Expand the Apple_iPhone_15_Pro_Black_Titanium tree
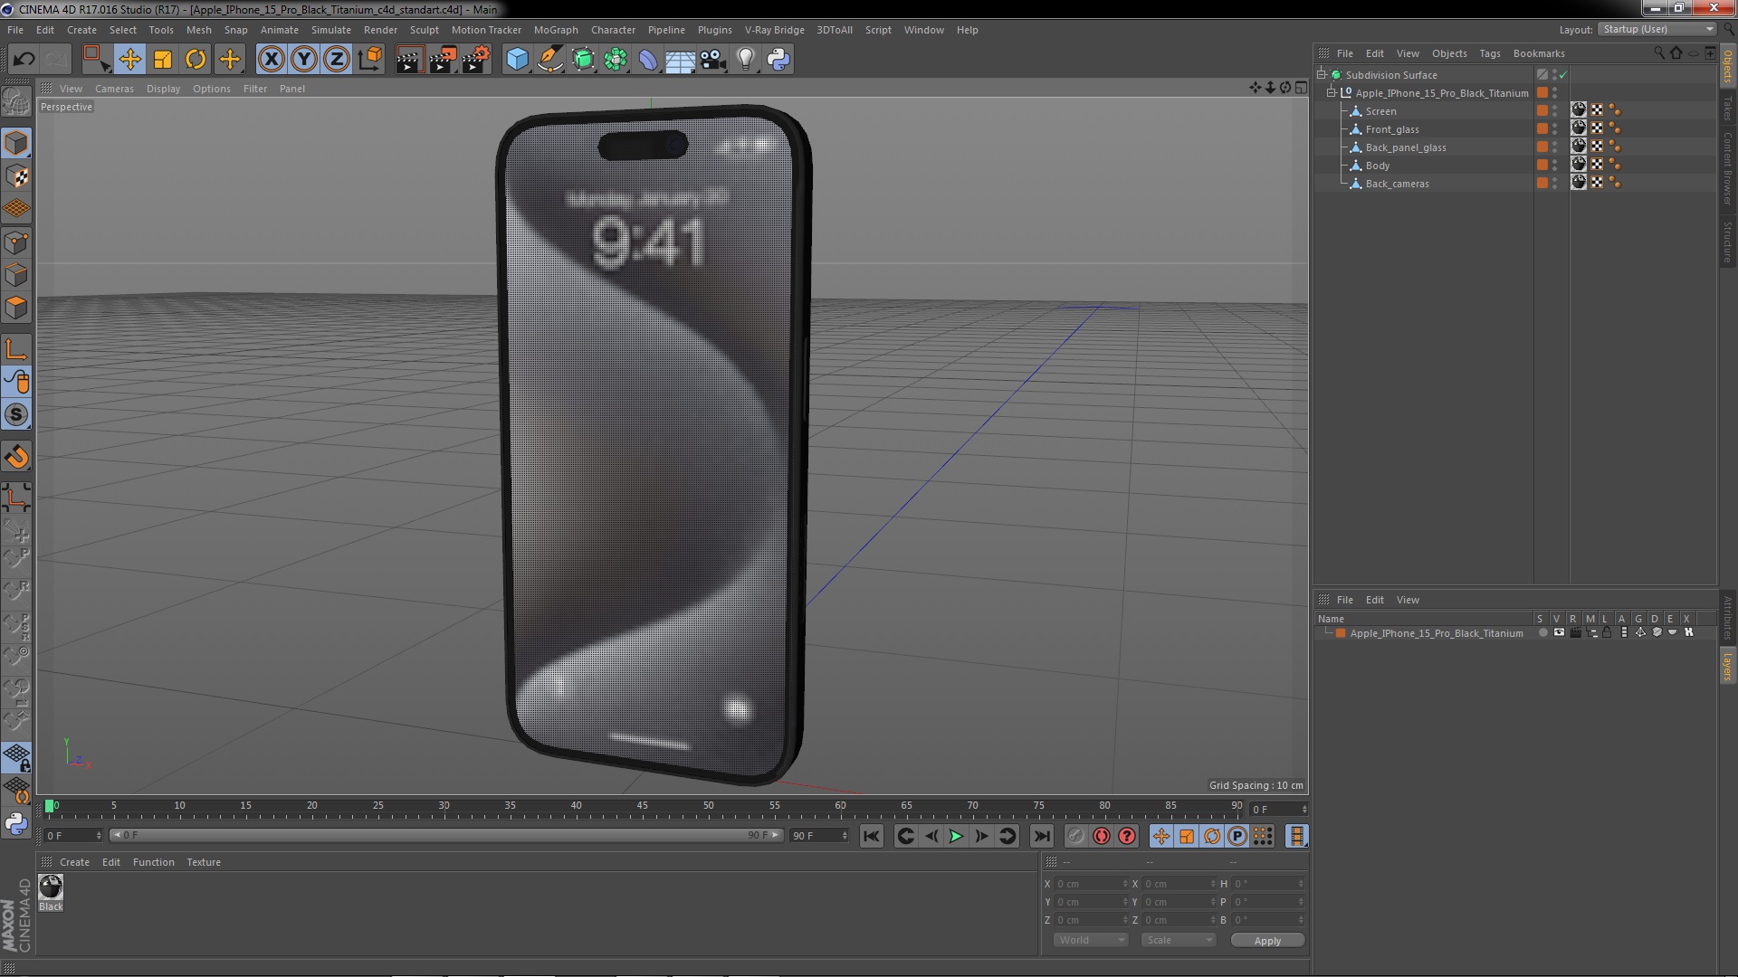This screenshot has width=1738, height=977. click(x=1333, y=92)
